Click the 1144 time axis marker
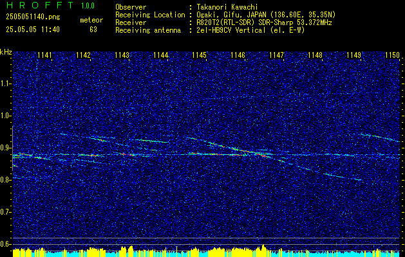The image size is (405, 257). click(161, 55)
